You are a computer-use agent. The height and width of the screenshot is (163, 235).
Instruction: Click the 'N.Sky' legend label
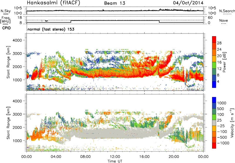[6, 11]
